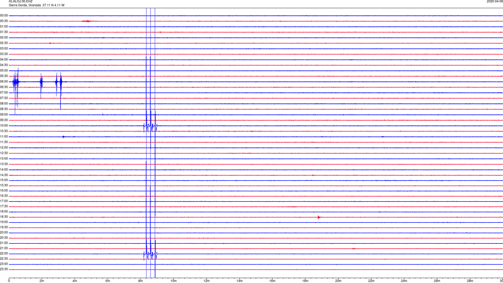Select the 02:30 trace time label
The width and height of the screenshot is (503, 283).
(4, 43)
